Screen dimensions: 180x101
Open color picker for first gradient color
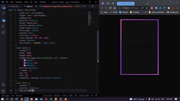pos(24,60)
